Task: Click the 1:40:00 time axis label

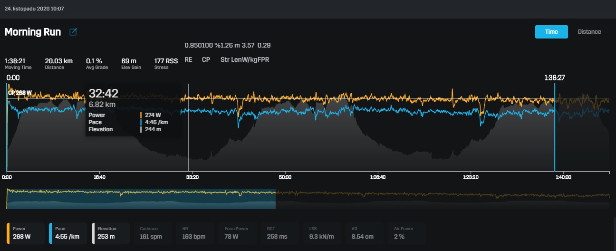Action: coord(563,177)
